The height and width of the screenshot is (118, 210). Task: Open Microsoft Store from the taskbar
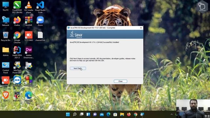click(115, 114)
